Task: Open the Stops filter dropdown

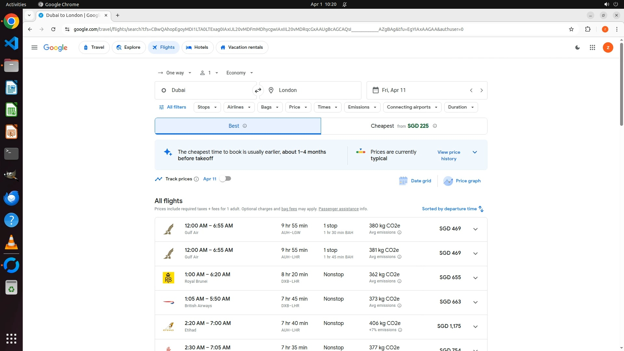Action: (207, 107)
